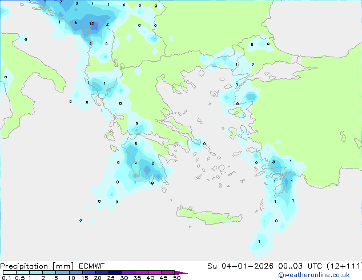Click the "0.1" legend tick label

(6, 278)
